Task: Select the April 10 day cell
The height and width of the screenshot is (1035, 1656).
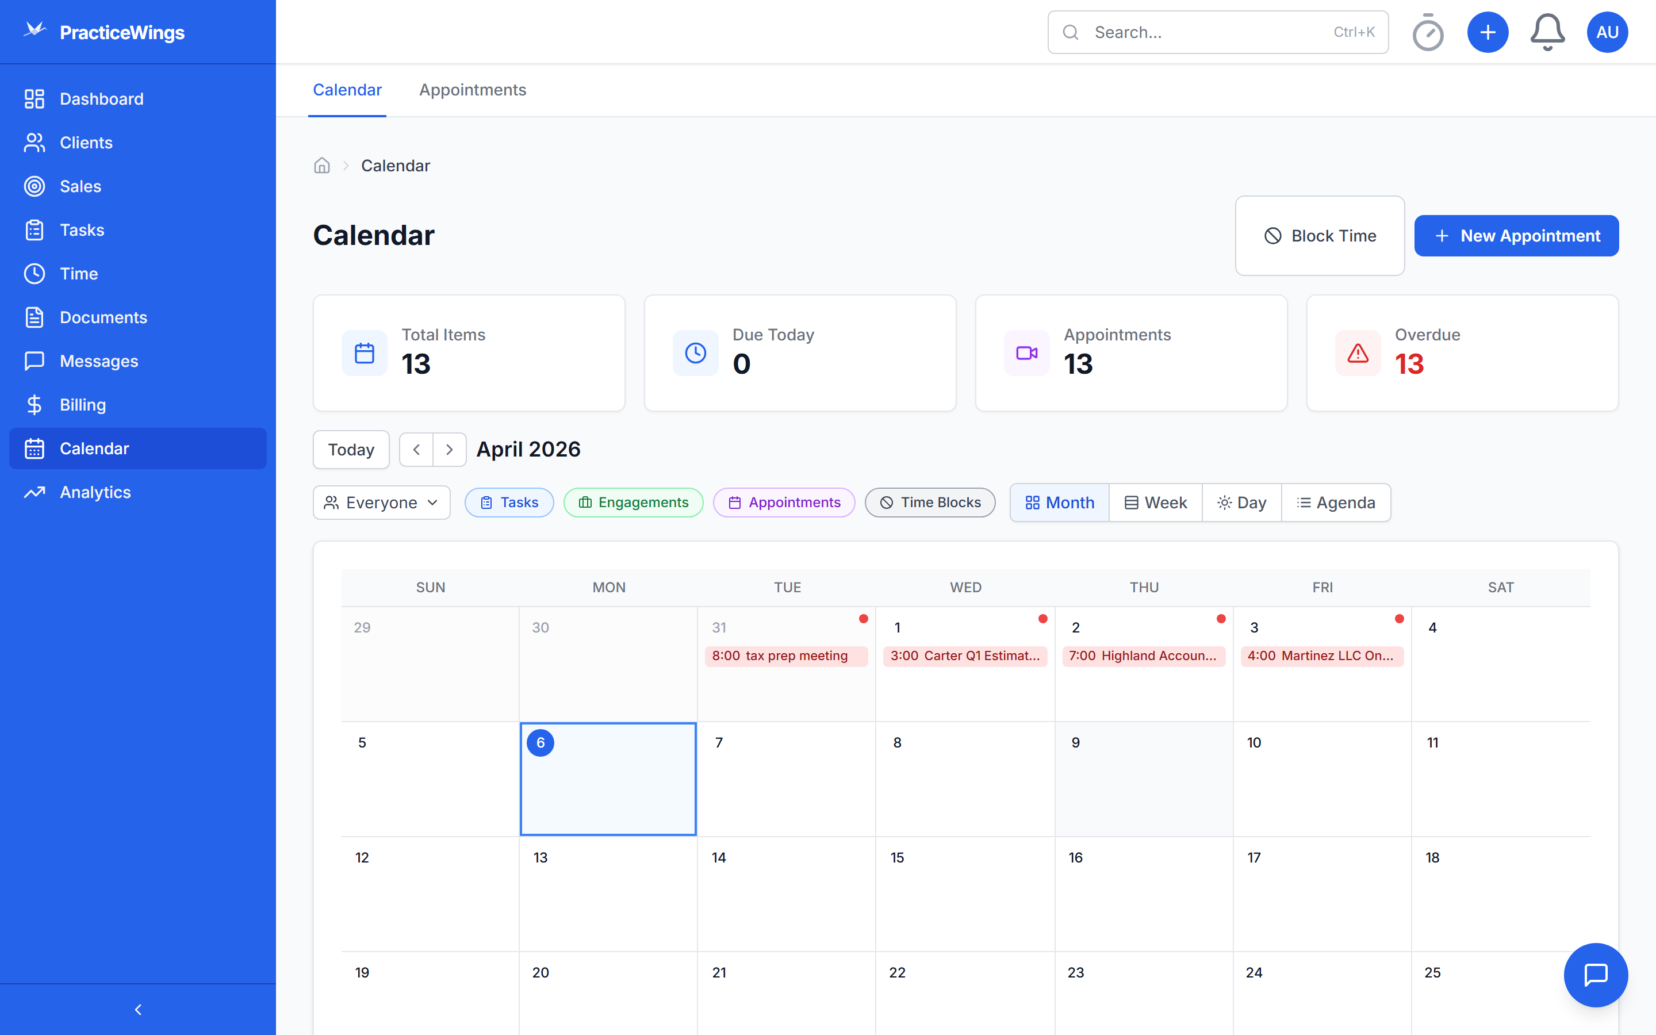Action: pyautogui.click(x=1322, y=779)
